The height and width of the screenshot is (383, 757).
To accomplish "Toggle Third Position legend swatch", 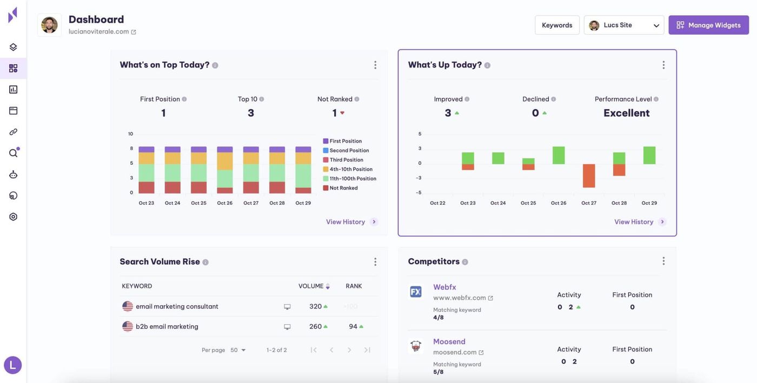I will point(326,160).
